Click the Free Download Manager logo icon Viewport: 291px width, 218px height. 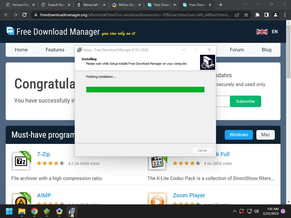point(11,31)
